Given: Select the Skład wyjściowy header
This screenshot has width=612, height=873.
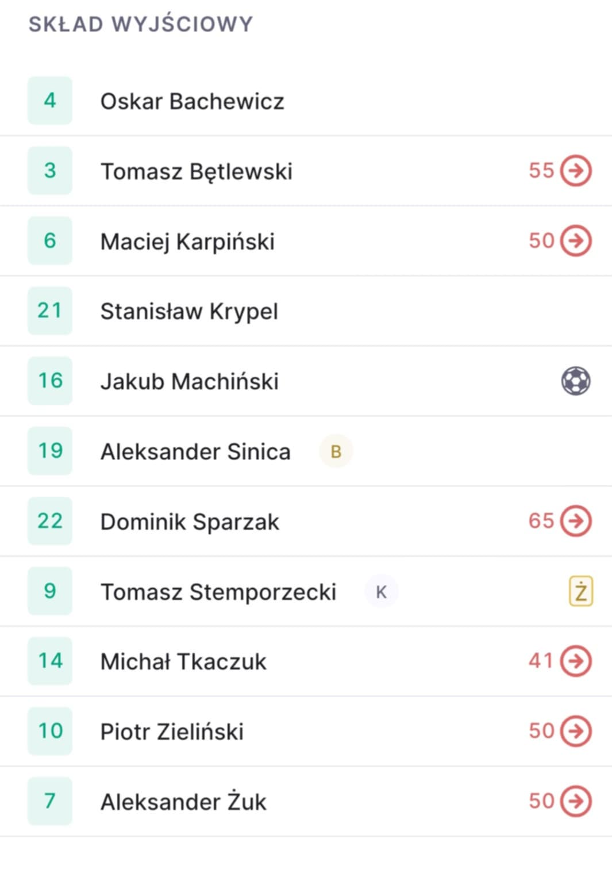Looking at the screenshot, I should pos(141,24).
